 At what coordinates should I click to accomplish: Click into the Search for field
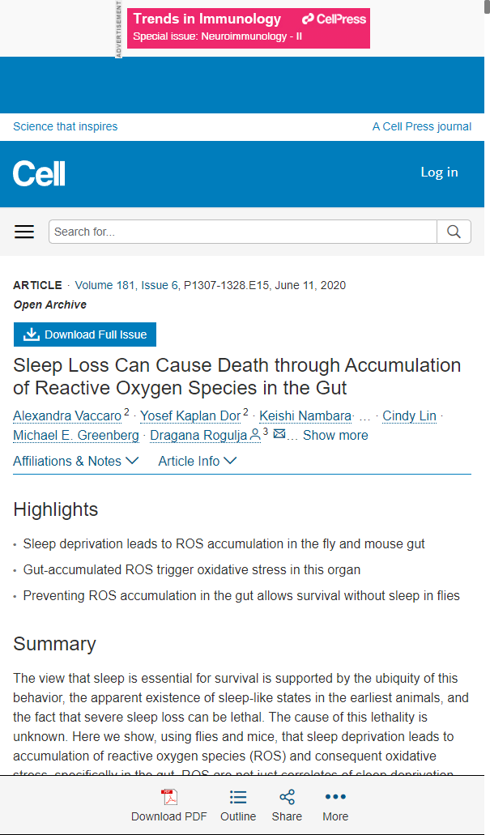[x=243, y=232]
